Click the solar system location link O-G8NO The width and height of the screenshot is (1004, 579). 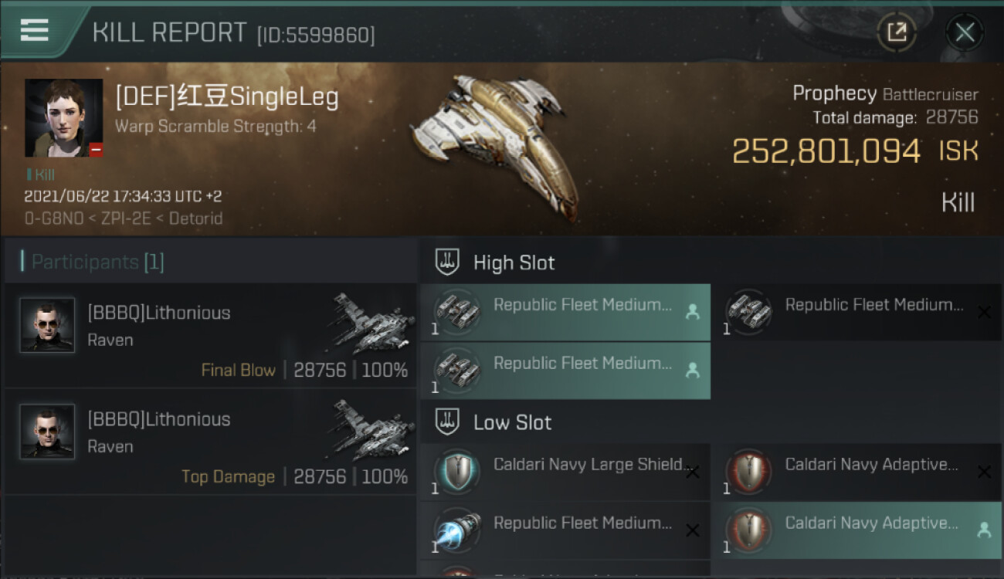tap(53, 218)
